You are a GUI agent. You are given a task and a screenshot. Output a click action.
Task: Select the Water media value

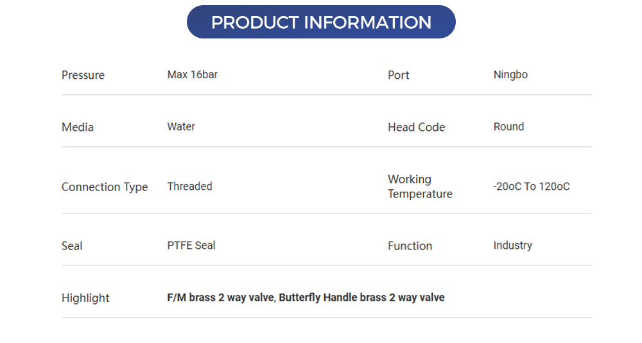(x=181, y=126)
